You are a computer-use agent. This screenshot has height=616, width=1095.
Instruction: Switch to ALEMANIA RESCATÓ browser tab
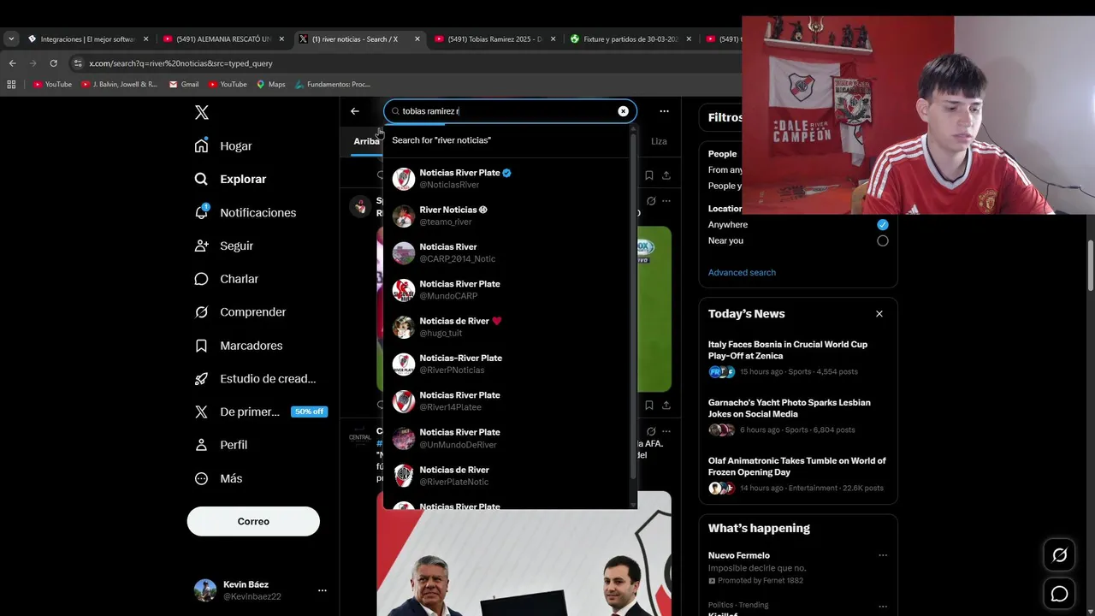(222, 39)
